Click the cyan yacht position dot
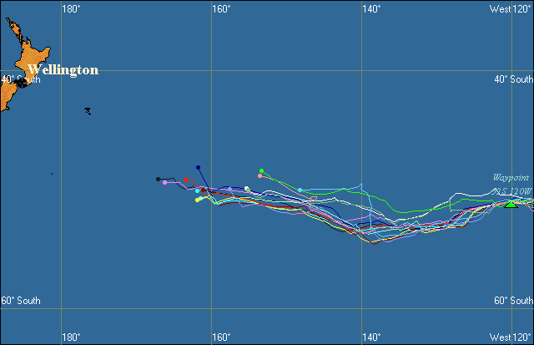534x345 pixels. tap(198, 191)
